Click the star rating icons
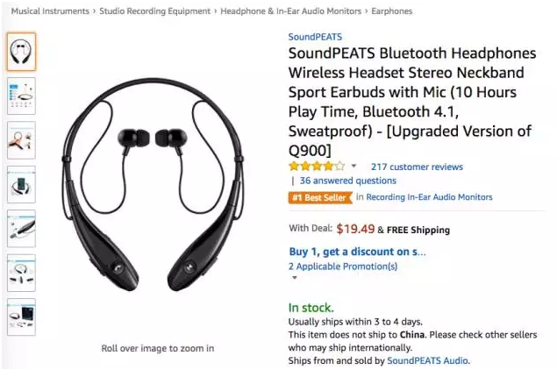Viewport: 557px width, 370px height. pos(317,166)
